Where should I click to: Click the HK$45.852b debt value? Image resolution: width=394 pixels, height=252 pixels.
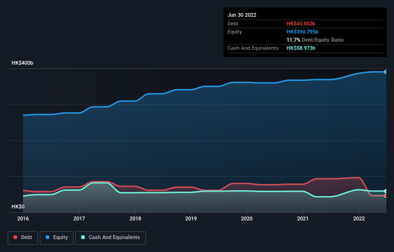click(301, 23)
